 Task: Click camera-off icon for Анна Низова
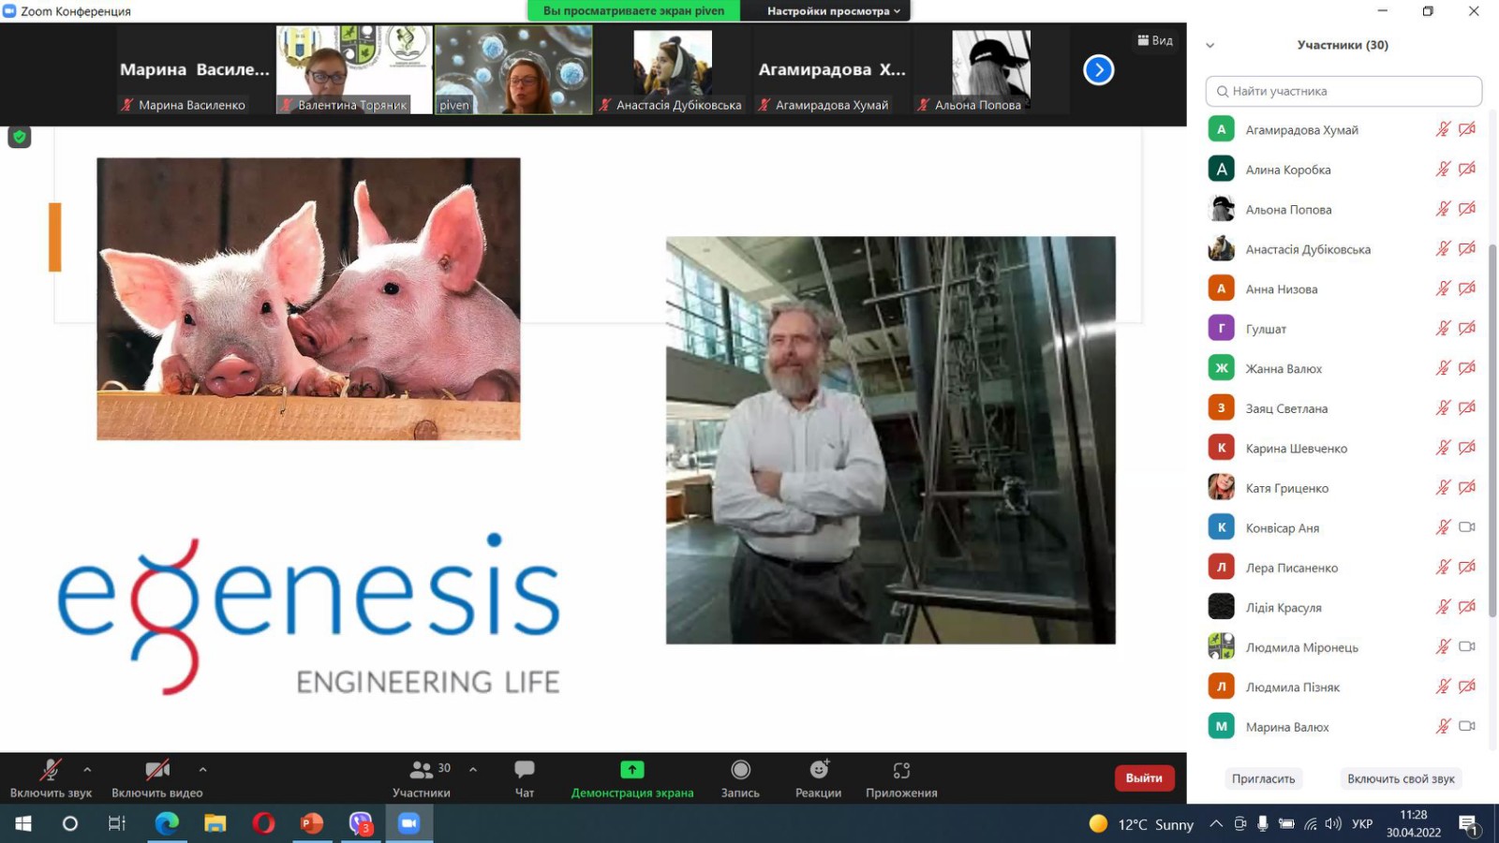point(1467,288)
